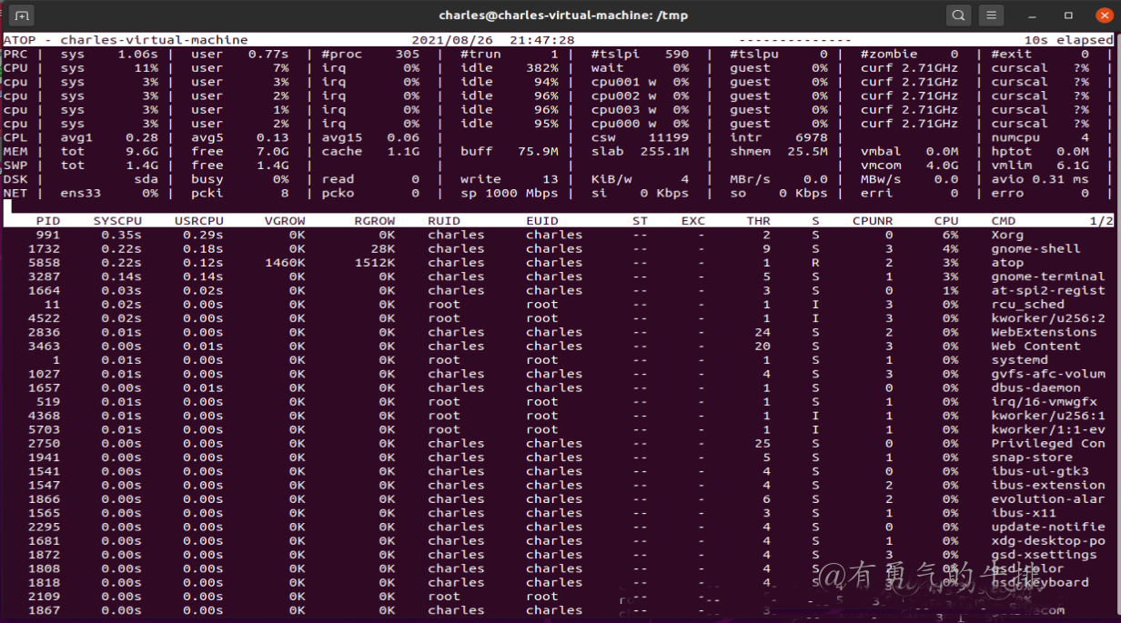1121x623 pixels.
Task: Select the xdg-desktop-po process name
Action: point(1048,541)
